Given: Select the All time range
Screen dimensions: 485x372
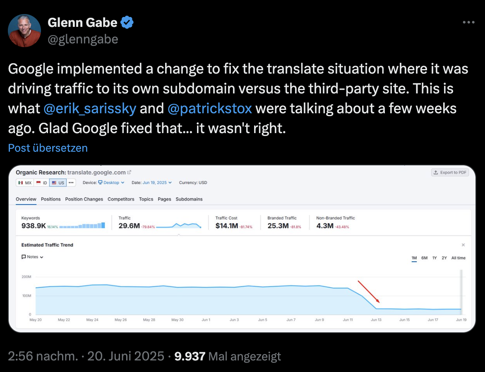Looking at the screenshot, I should point(458,258).
